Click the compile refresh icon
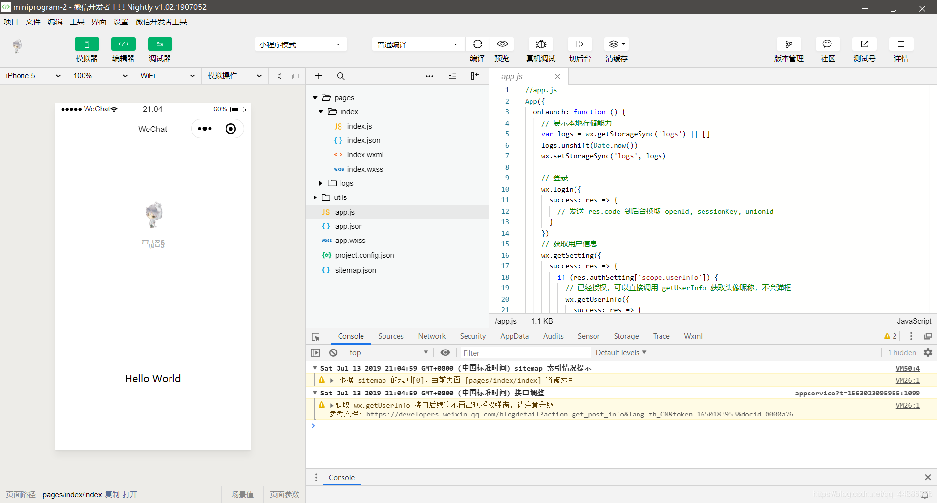 point(478,44)
